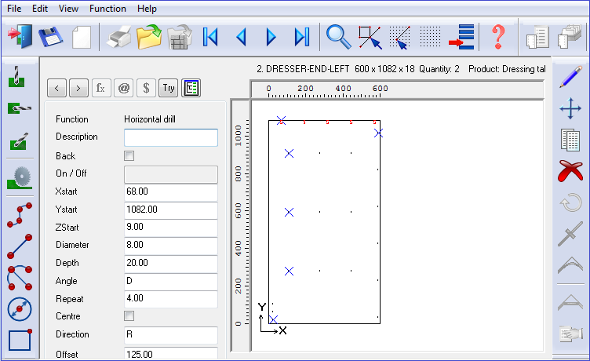The image size is (590, 361).
Task: Click the Repeat field showing 4.00
Action: coord(171,299)
